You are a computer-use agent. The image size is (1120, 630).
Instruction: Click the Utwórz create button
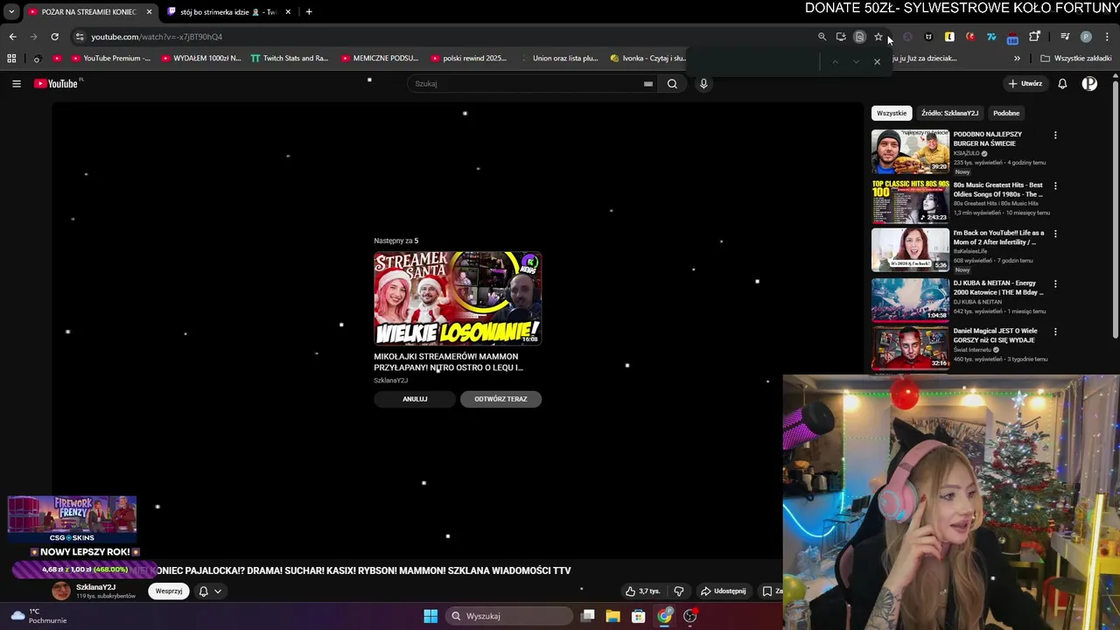(x=1025, y=84)
